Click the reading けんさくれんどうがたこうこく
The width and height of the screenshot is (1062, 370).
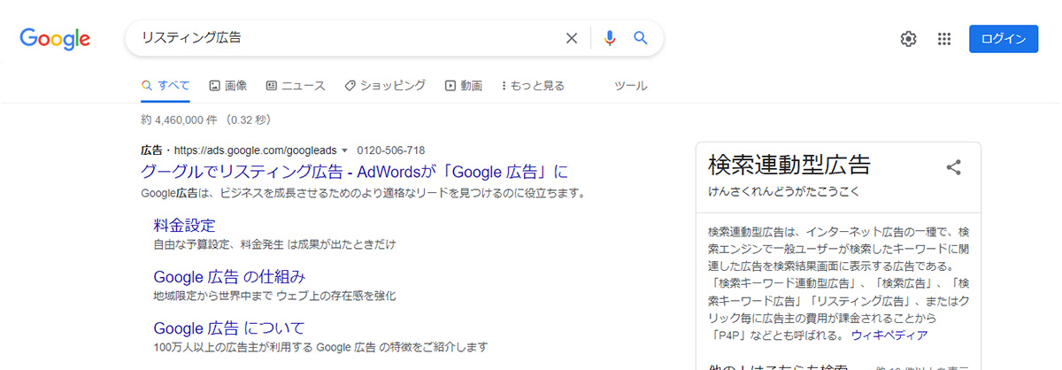pyautogui.click(x=784, y=191)
